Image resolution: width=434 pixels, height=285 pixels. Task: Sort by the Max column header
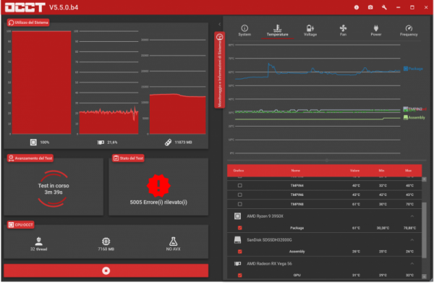coord(408,171)
